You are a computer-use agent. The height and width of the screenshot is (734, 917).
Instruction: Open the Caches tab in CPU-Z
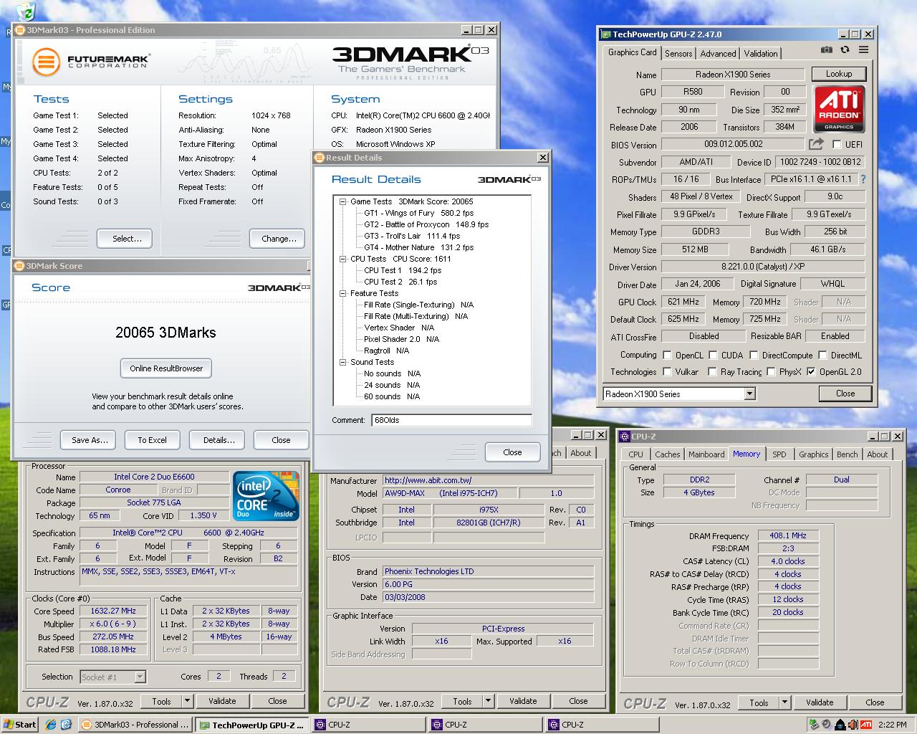click(667, 454)
